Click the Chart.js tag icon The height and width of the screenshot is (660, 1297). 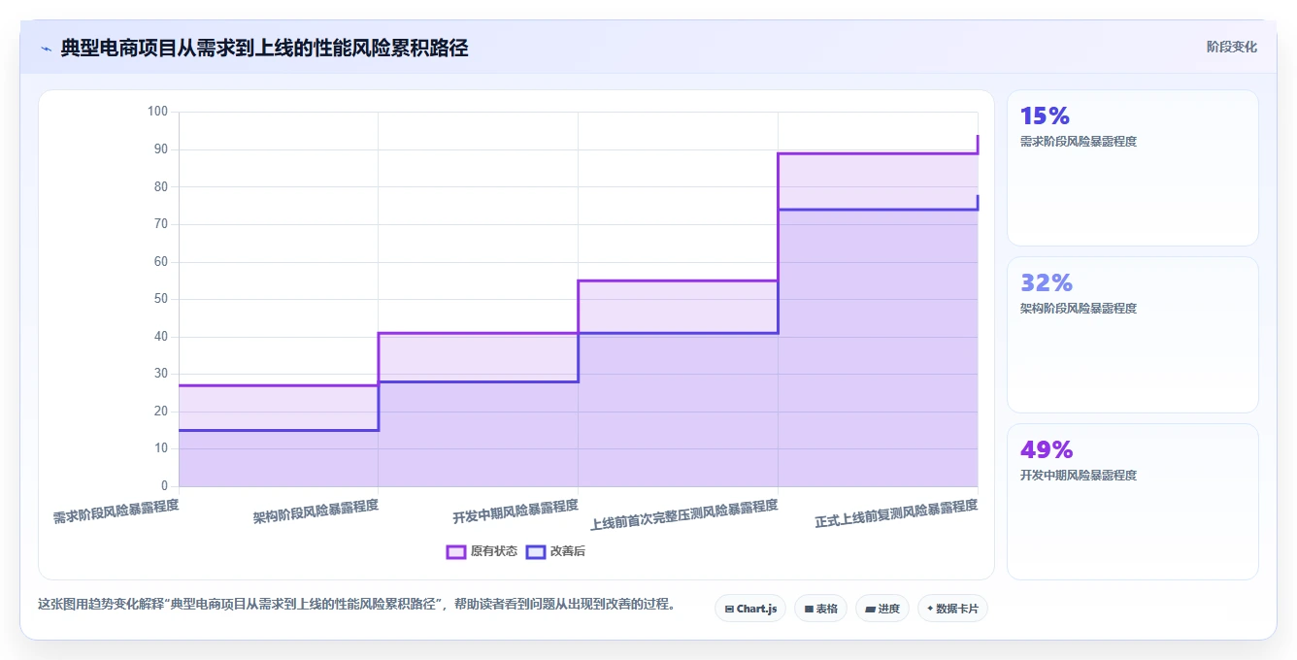729,610
